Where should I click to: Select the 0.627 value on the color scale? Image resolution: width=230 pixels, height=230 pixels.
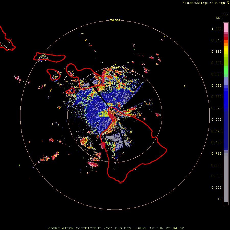coord(216,108)
